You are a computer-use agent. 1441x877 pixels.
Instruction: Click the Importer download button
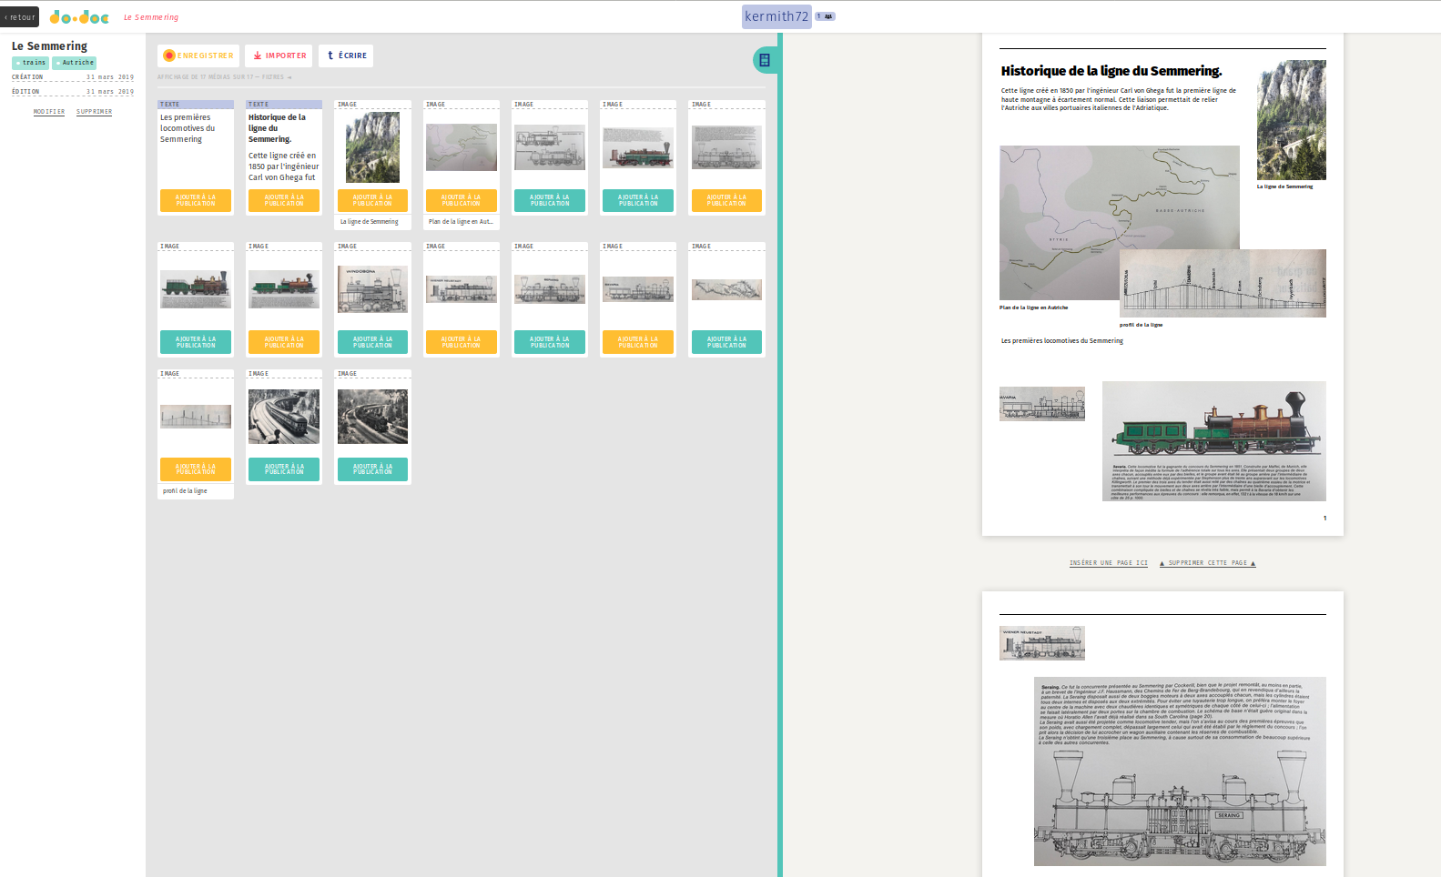[x=279, y=55]
